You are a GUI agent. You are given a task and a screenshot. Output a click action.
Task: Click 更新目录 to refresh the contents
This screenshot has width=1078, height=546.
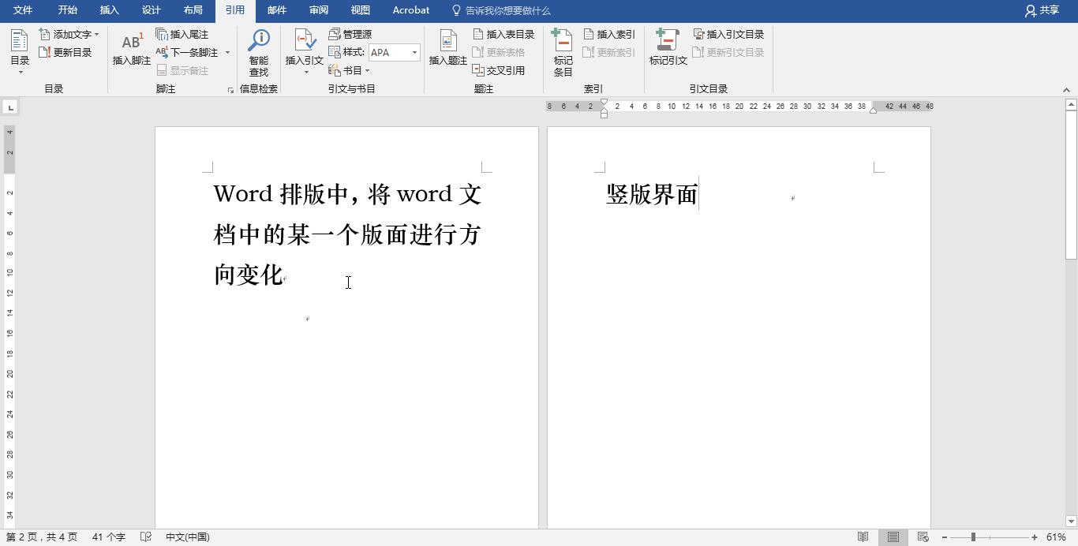[x=70, y=52]
